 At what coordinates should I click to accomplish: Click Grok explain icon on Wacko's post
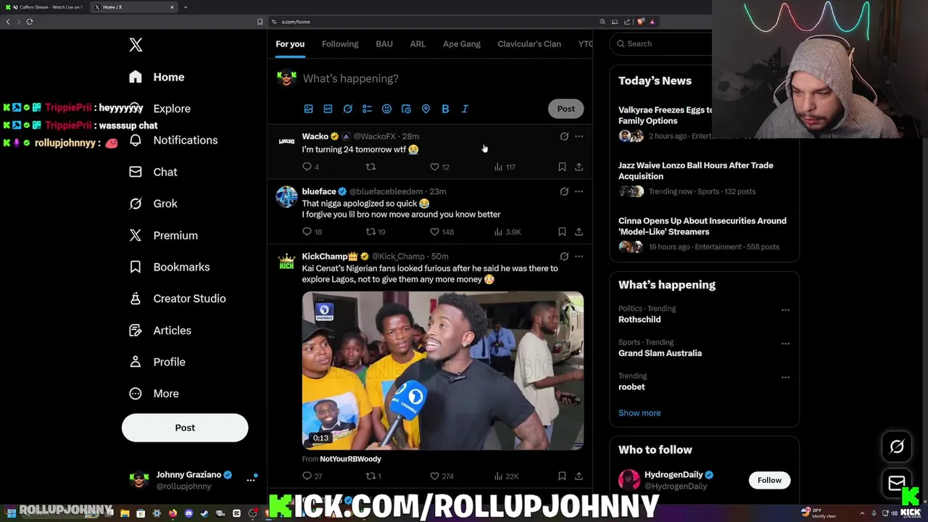tap(564, 136)
